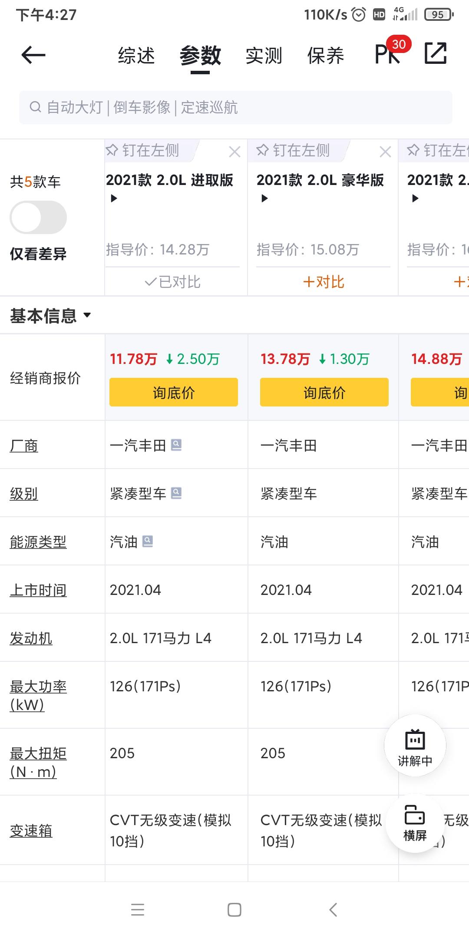The height and width of the screenshot is (938, 469).
Task: Open info icon next to 汽油
Action: click(148, 541)
